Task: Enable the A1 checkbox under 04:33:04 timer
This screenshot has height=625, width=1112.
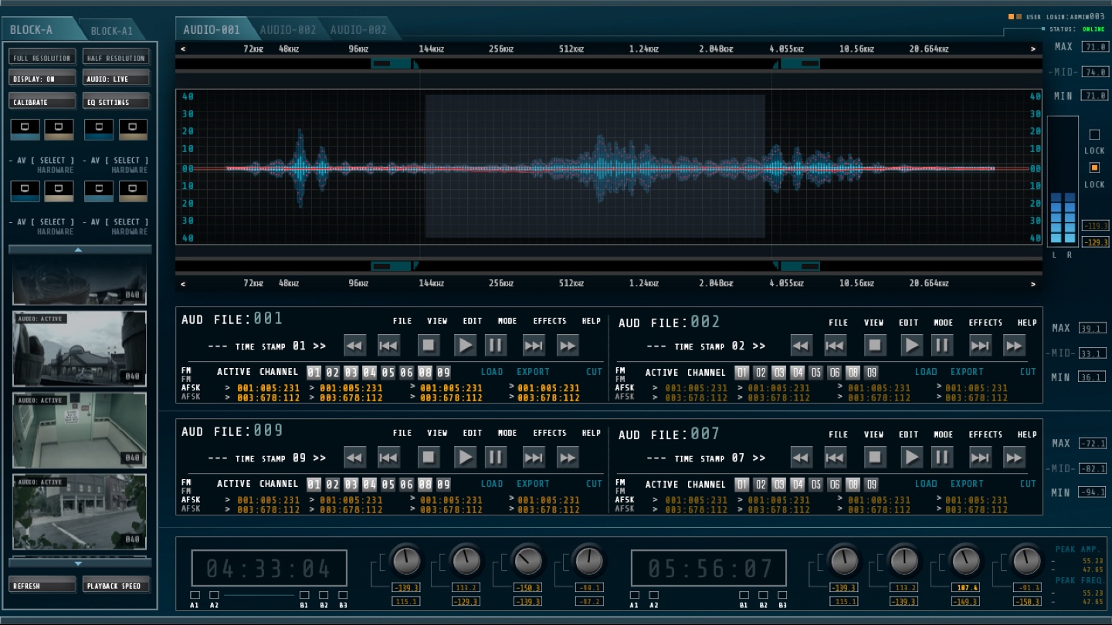Action: point(195,595)
